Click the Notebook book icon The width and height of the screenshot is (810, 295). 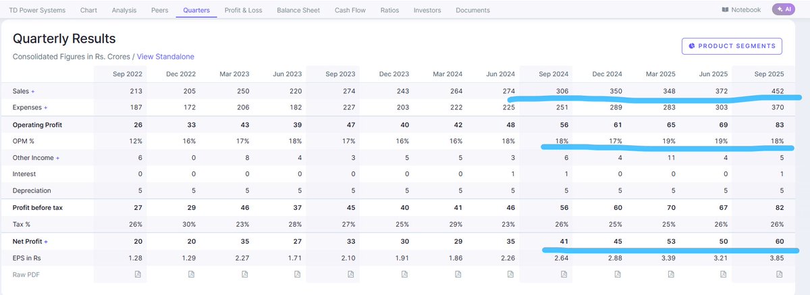pyautogui.click(x=725, y=10)
